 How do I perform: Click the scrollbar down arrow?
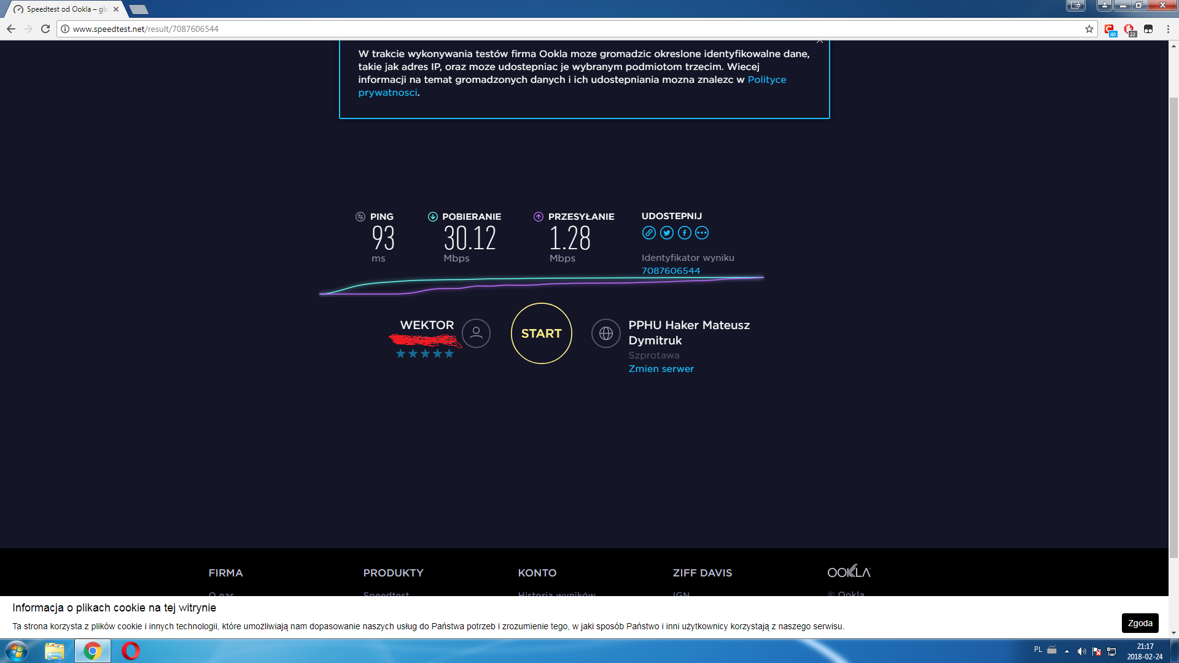[x=1173, y=633]
